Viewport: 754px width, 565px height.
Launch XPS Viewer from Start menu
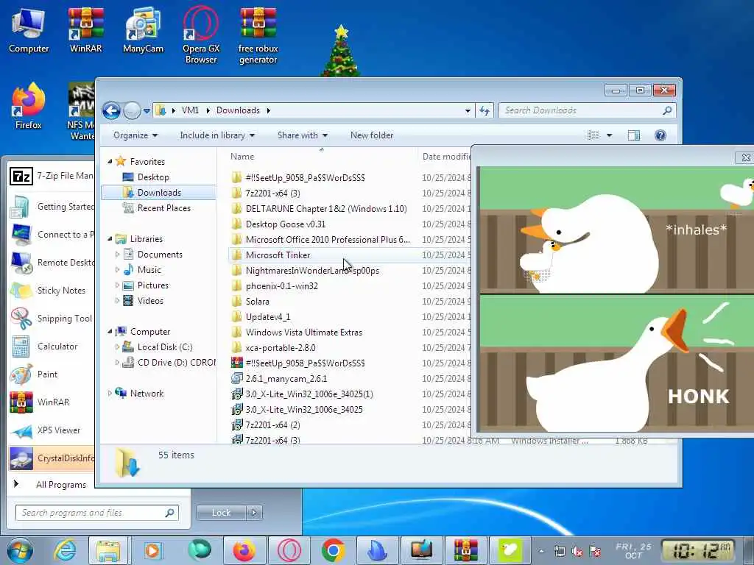click(52, 430)
